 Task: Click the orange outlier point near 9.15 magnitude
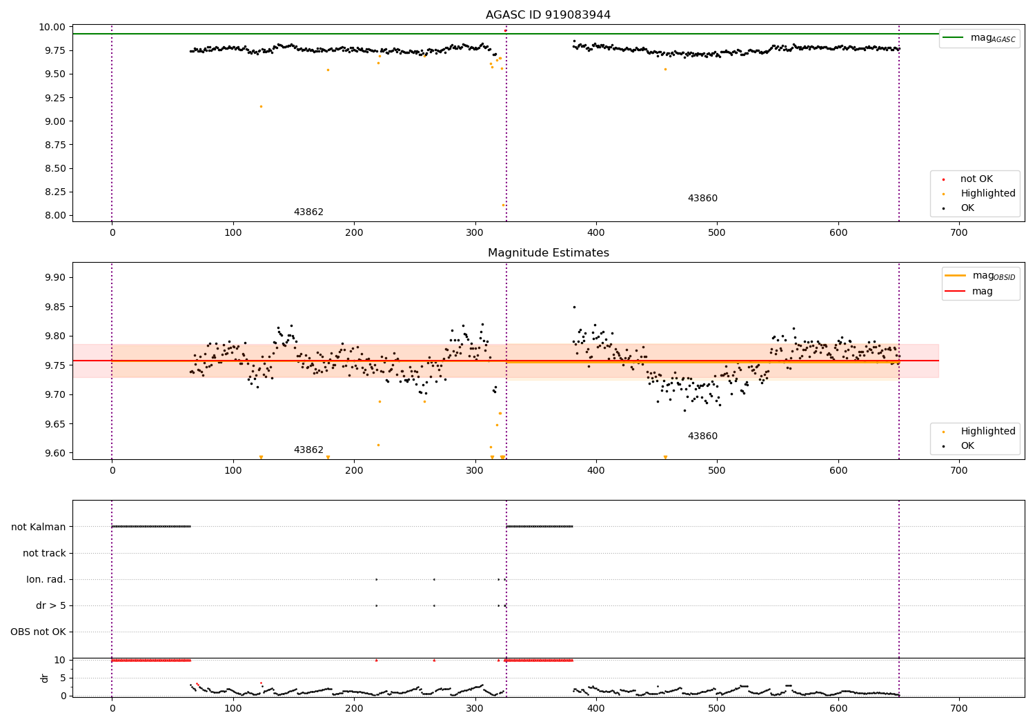pyautogui.click(x=261, y=106)
